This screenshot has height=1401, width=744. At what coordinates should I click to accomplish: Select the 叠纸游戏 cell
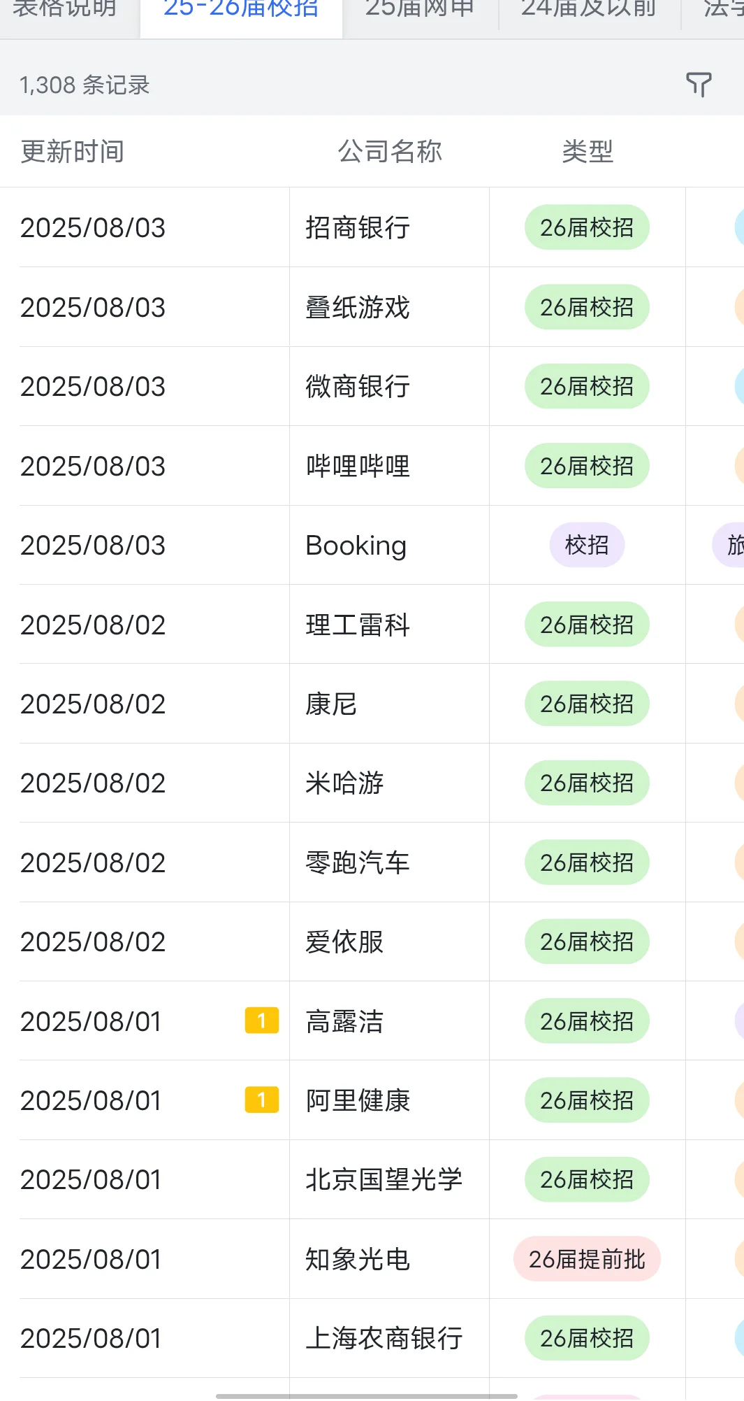point(389,307)
